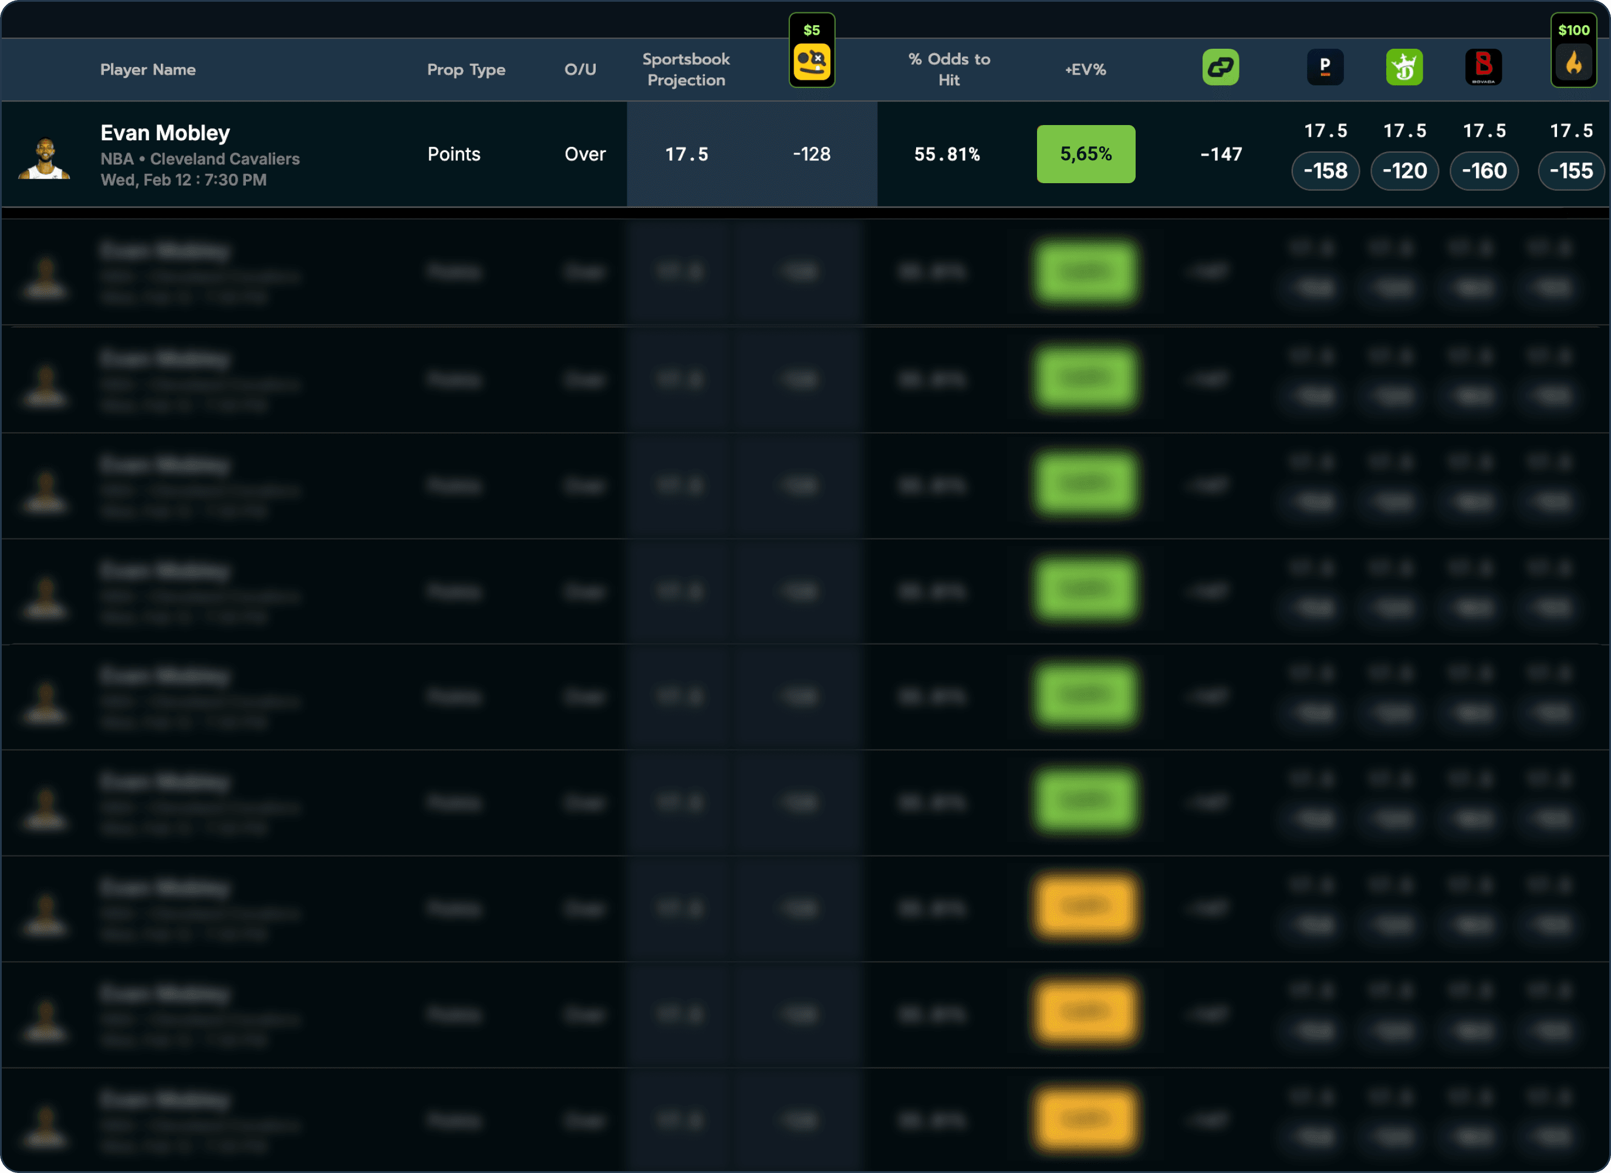This screenshot has width=1611, height=1173.
Task: Click Wed, Feb 12 : 7:30 PM game time
Action: (x=183, y=180)
